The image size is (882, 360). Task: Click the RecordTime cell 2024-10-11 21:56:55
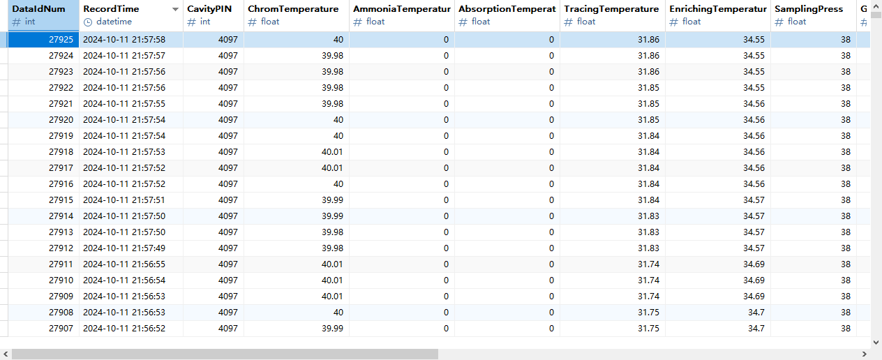[x=124, y=264]
